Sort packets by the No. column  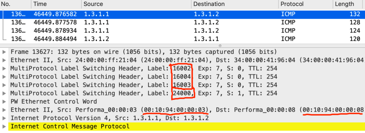click(15, 4)
